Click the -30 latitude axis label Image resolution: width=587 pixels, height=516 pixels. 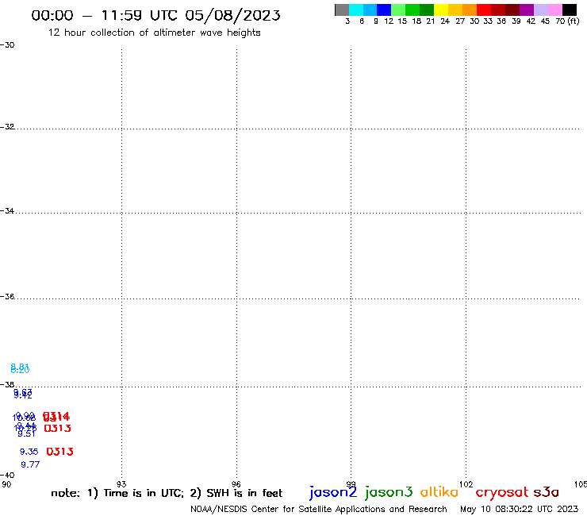coord(7,44)
